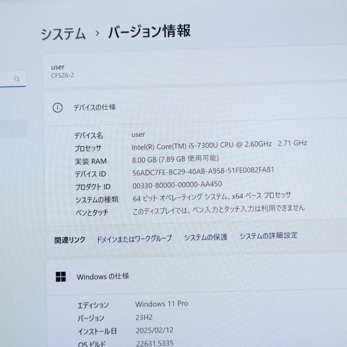Select the product ID 00330-80000-00000-AA450
347x347 pixels.
(x=177, y=185)
